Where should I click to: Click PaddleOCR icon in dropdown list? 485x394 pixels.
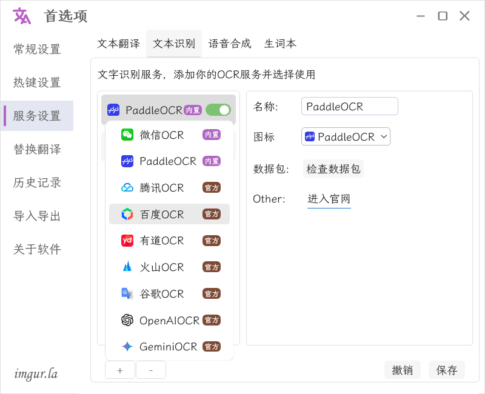tap(127, 161)
